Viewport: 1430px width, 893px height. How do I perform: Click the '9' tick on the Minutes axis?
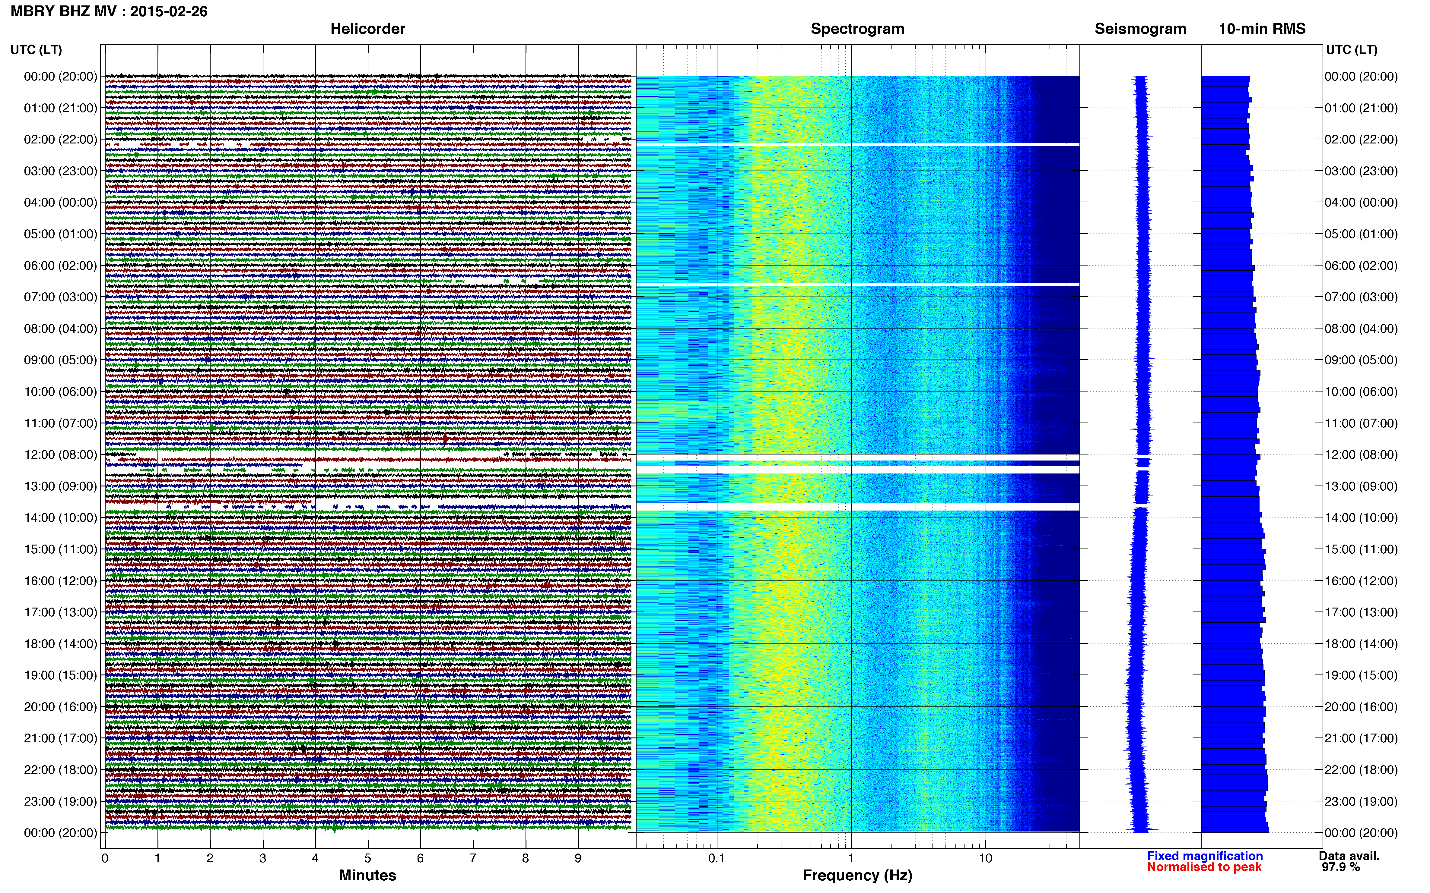[x=578, y=858]
